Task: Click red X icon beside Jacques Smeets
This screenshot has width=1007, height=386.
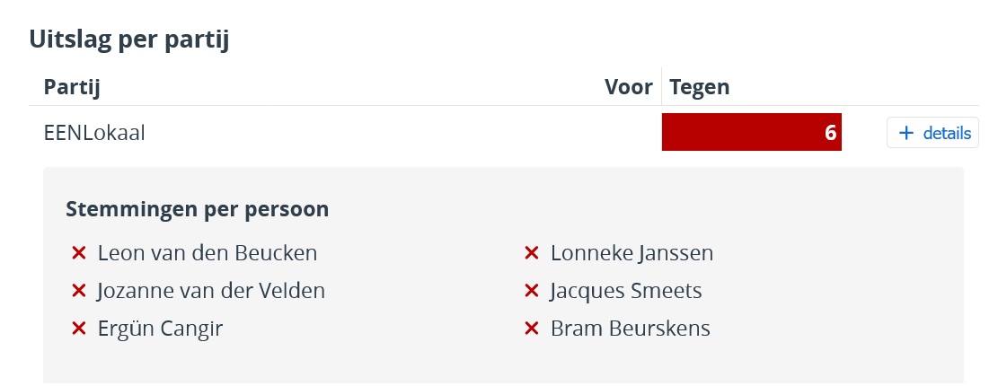Action: [531, 292]
